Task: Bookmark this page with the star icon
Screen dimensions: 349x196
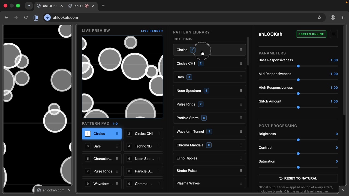Action: point(319,17)
